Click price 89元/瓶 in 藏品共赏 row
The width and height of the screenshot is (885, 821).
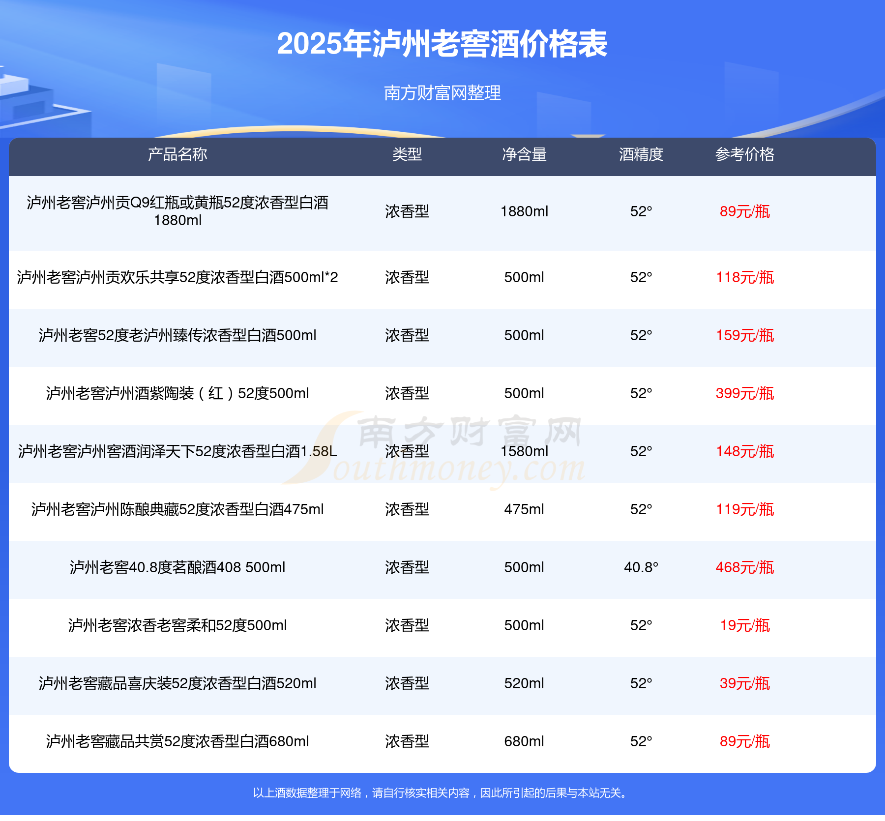coord(745,741)
